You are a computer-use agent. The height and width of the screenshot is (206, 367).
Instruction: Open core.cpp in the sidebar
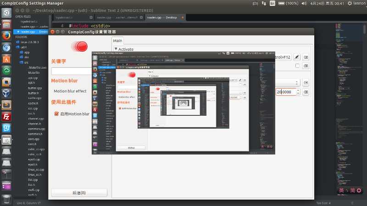pos(33,139)
